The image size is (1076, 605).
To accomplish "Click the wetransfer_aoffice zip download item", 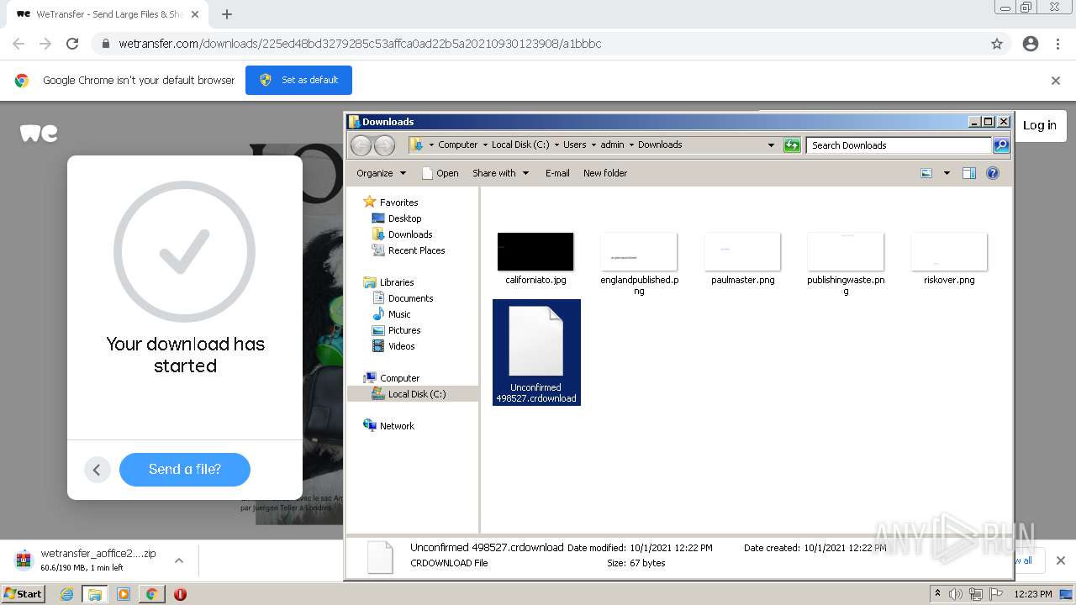I will coord(88,560).
